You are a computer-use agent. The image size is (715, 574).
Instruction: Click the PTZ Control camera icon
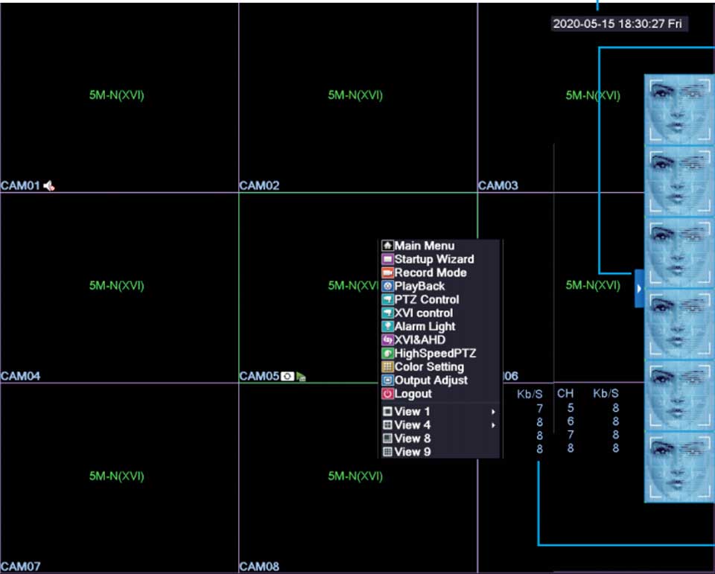(387, 300)
